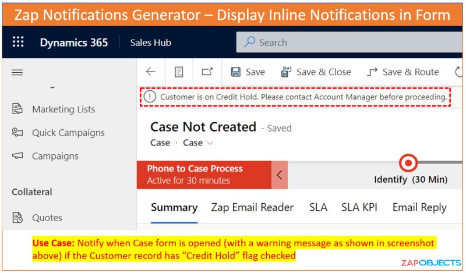The width and height of the screenshot is (466, 273).
Task: Click the notification info warning icon
Action: pos(150,97)
